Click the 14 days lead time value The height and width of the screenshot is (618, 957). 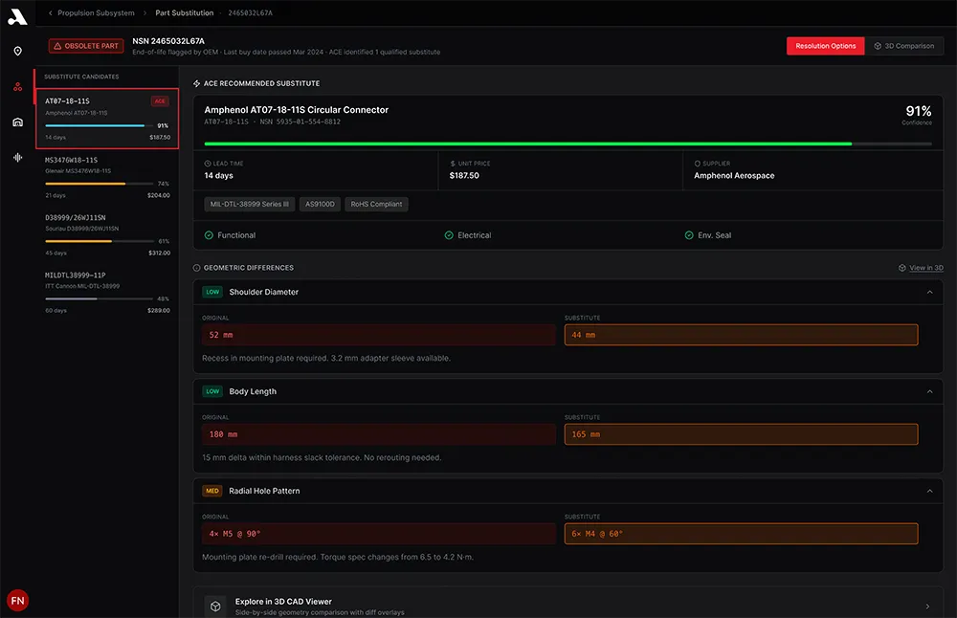(x=218, y=176)
